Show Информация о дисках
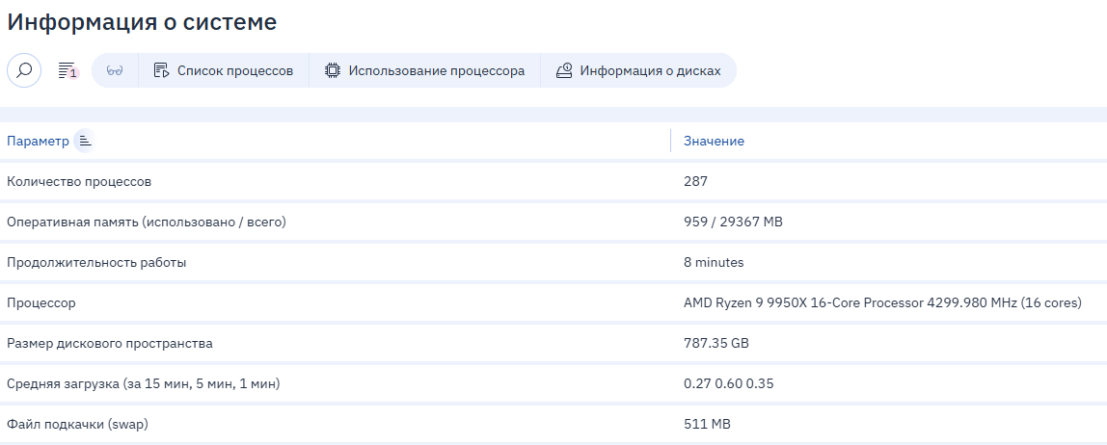1107x445 pixels. [x=638, y=70]
